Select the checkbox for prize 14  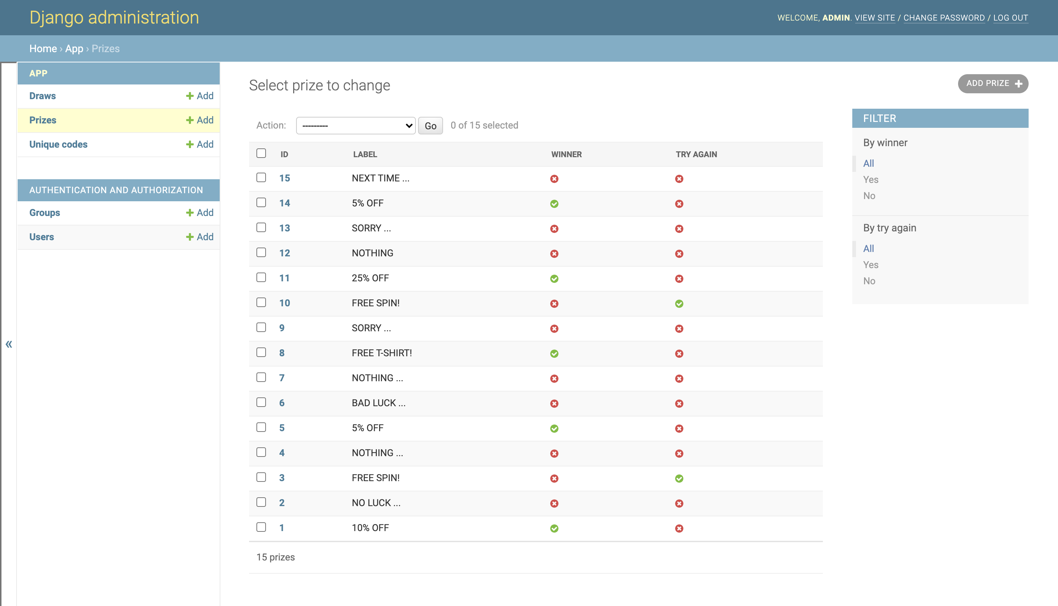[261, 203]
